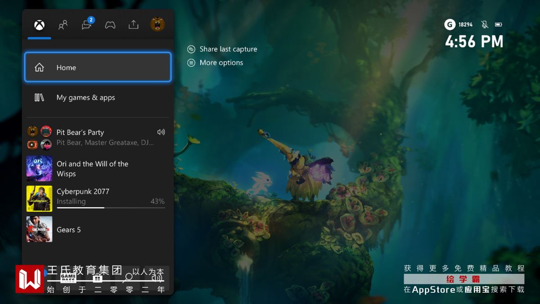Launch Ori and the Will of the Wisps
The image size is (540, 304).
tap(98, 168)
